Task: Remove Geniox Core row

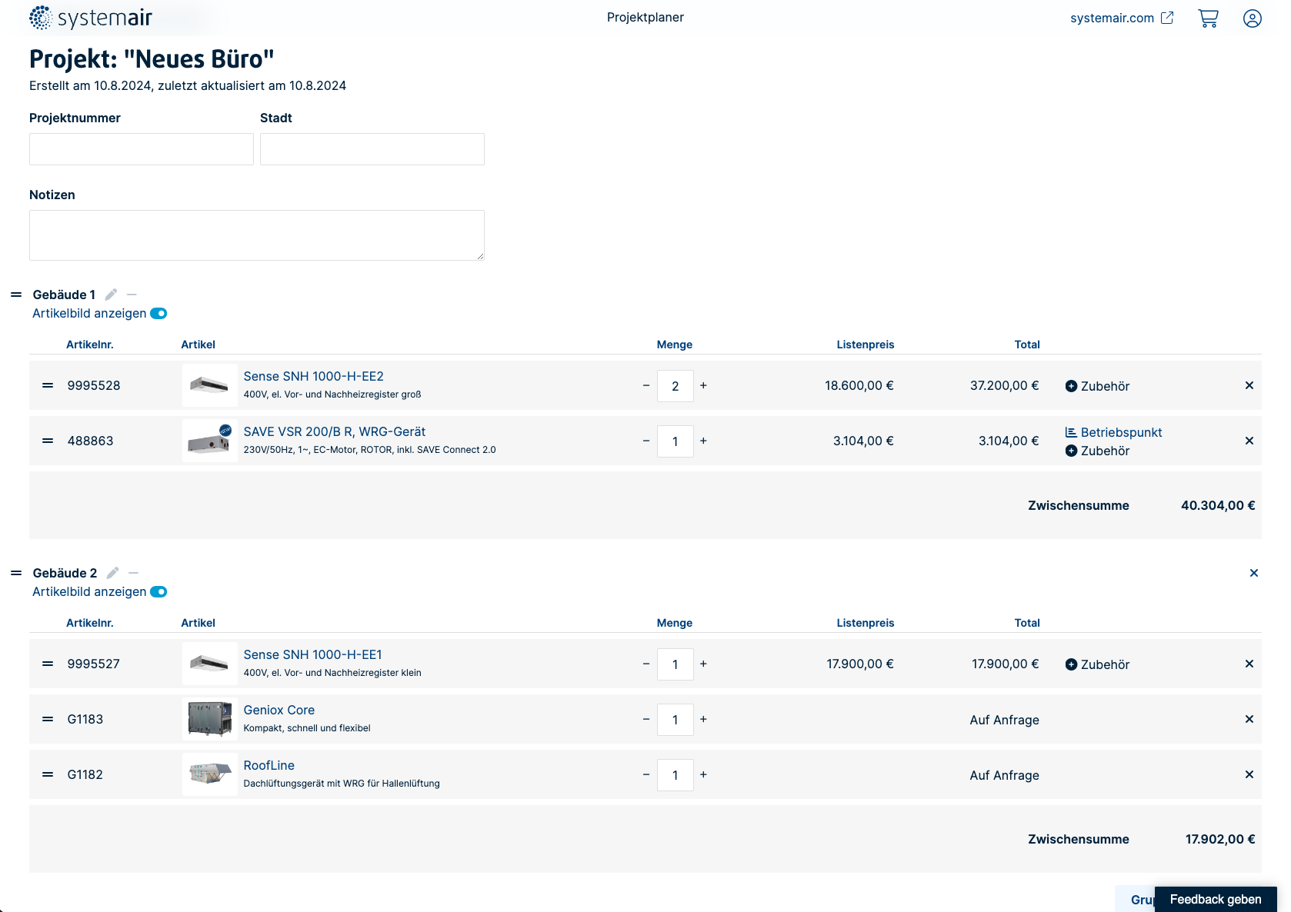Action: tap(1249, 719)
